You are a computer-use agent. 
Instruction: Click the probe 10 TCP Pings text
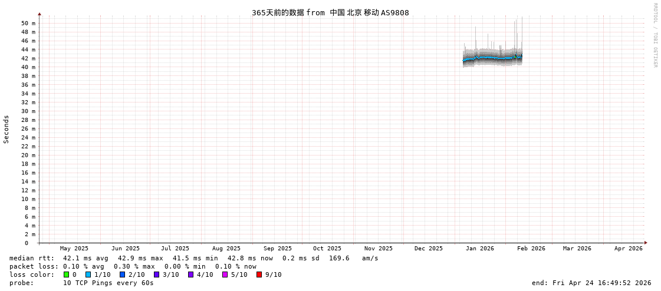tap(108, 283)
